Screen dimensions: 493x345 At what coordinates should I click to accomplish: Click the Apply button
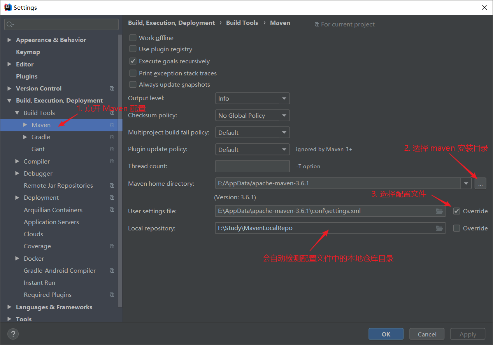(468, 334)
